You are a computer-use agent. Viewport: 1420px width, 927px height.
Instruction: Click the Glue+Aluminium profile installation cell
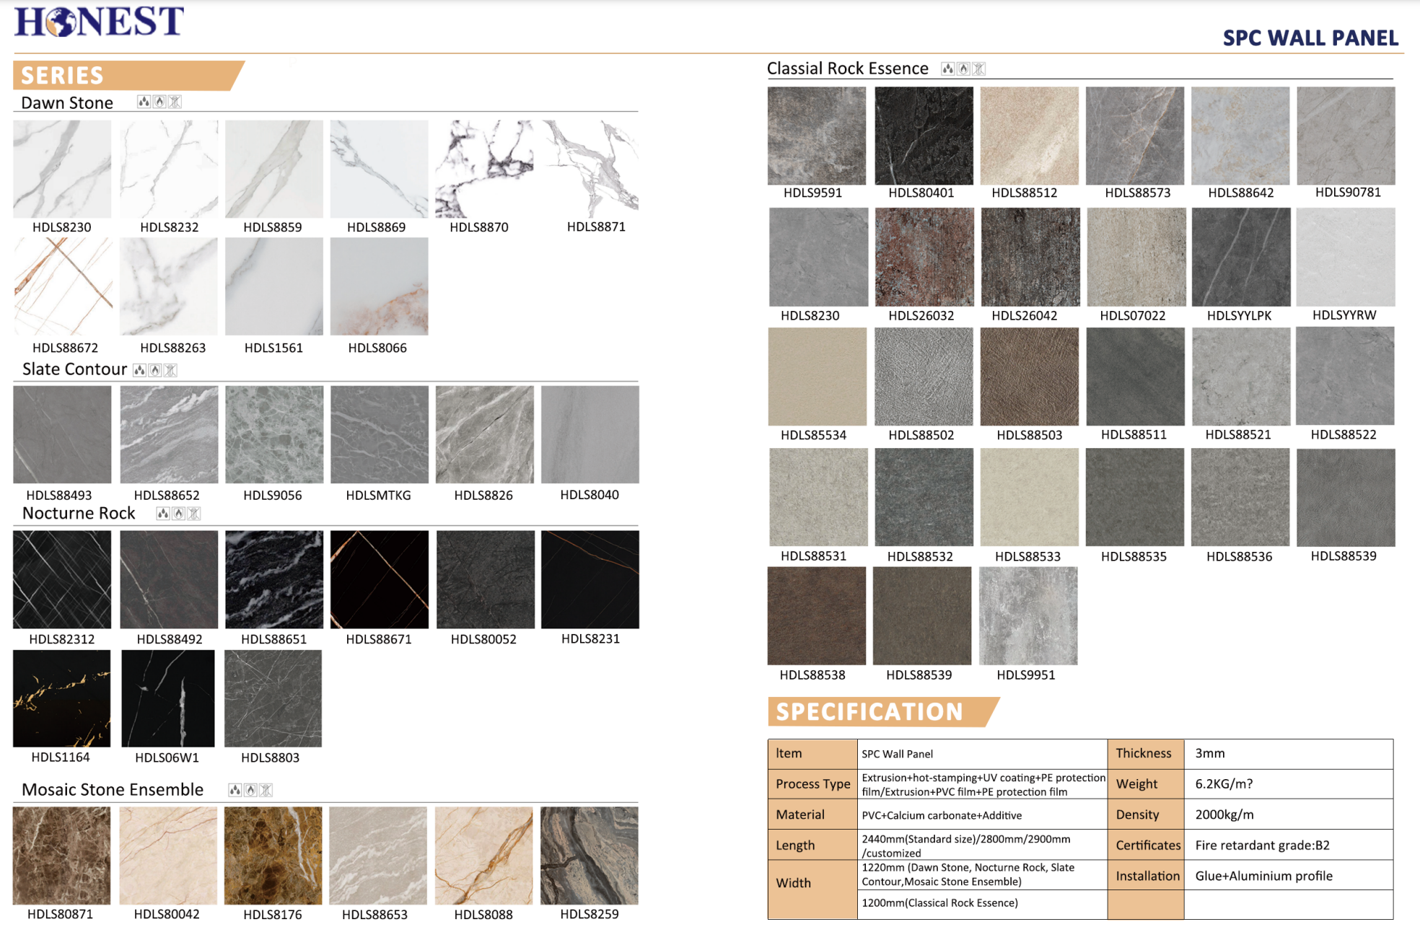click(x=1288, y=876)
